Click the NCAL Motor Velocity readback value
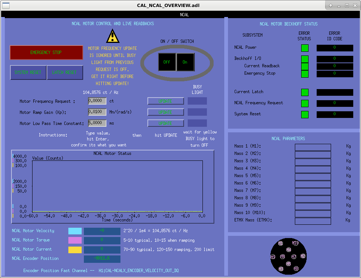 click(x=102, y=231)
